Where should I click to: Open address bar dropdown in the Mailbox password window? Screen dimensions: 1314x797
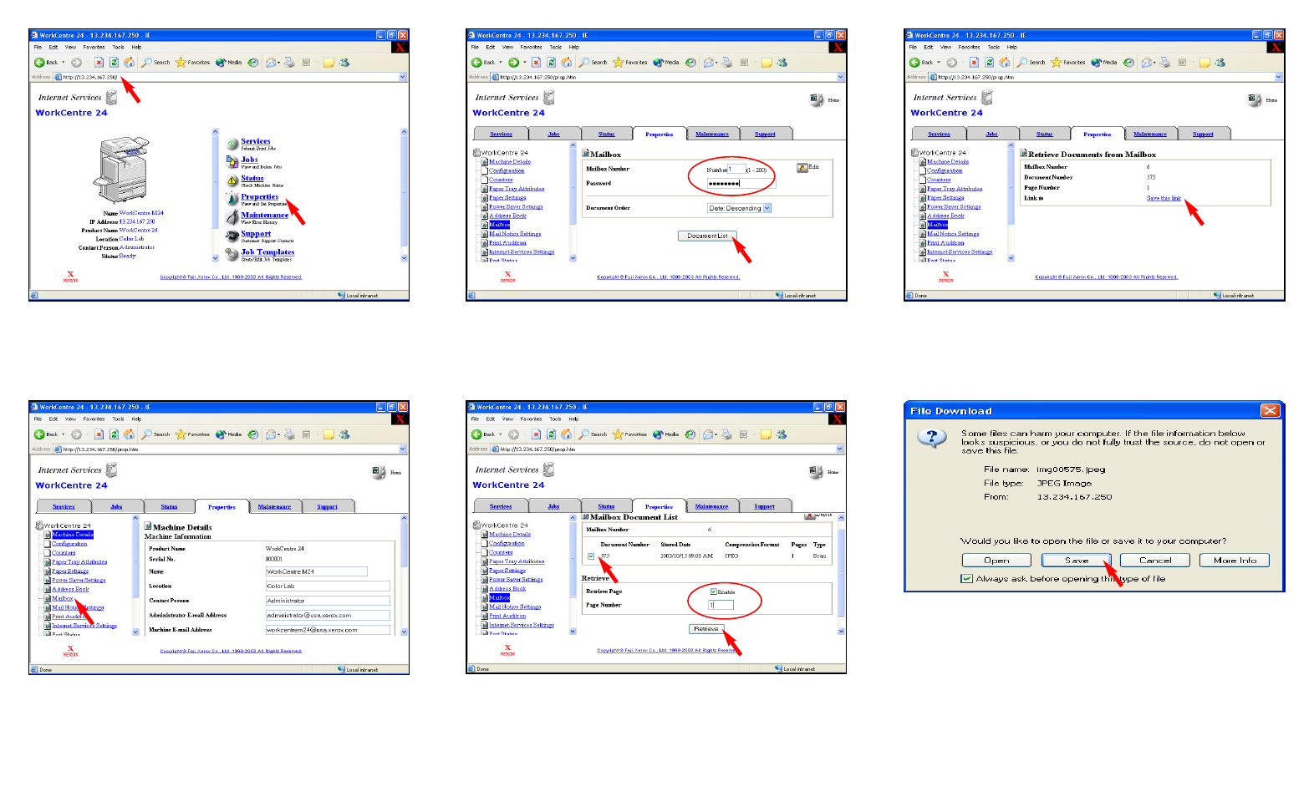point(841,77)
